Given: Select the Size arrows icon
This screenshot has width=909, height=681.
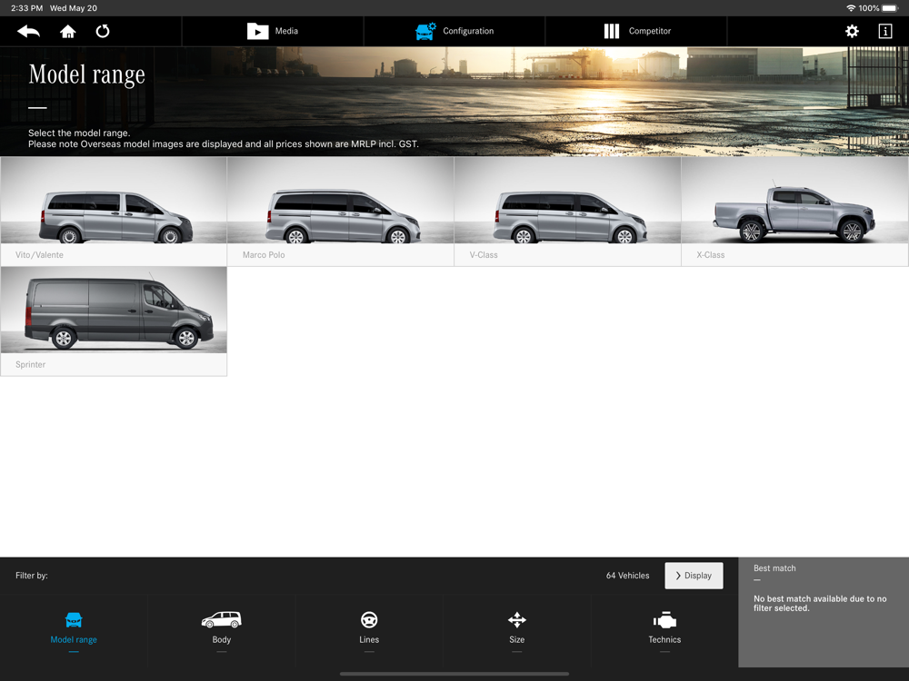Looking at the screenshot, I should coord(517,620).
